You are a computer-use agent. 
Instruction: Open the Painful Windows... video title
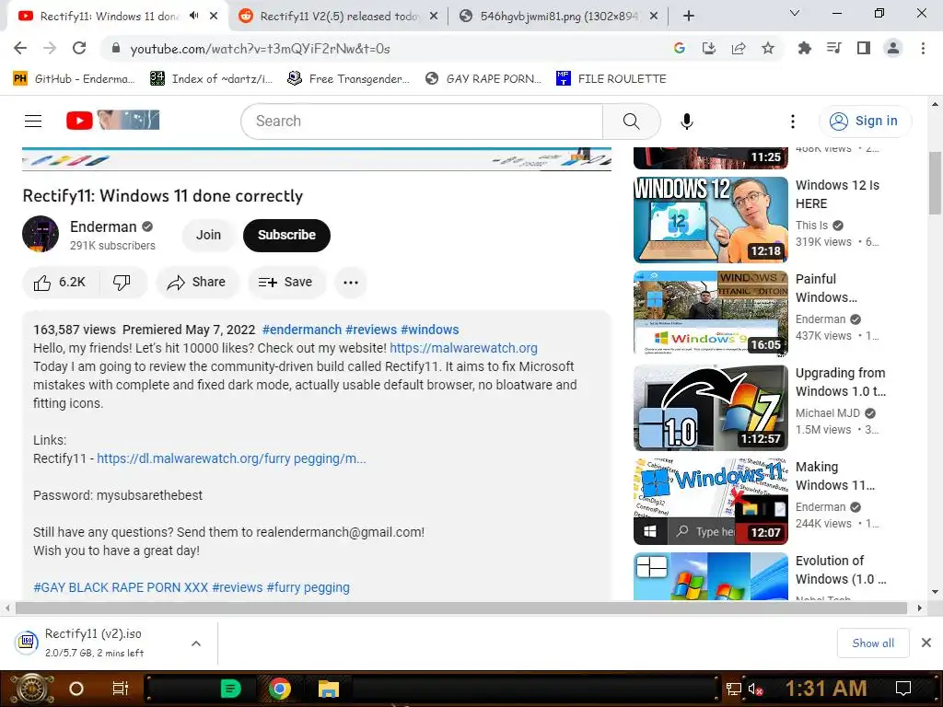coord(826,288)
